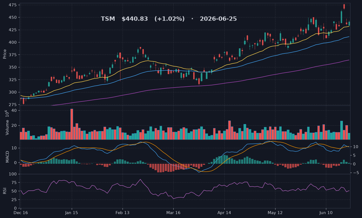The width and height of the screenshot is (362, 218).
Task: Click the MACD y-axis label
Action: pyautogui.click(x=7, y=157)
